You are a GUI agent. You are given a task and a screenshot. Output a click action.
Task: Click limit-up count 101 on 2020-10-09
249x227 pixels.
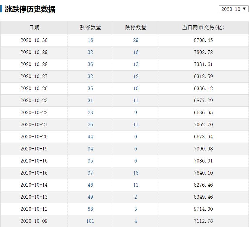90,221
